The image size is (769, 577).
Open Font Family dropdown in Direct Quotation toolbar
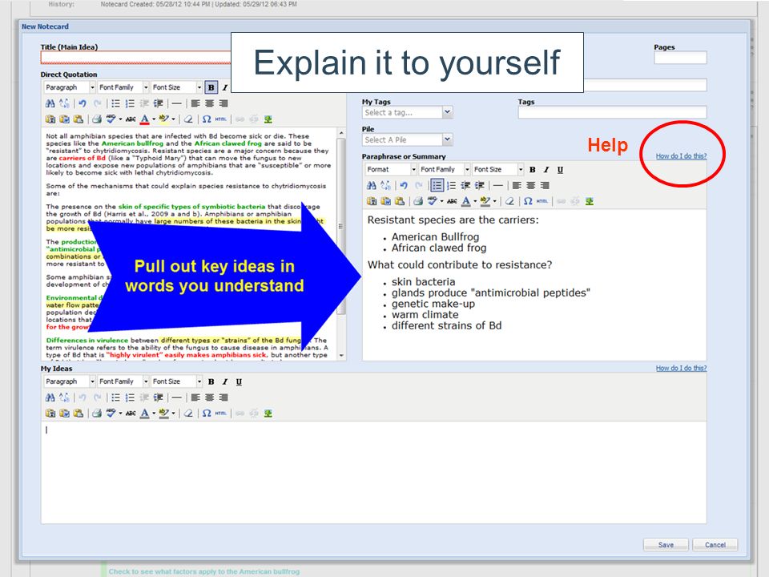(x=123, y=87)
